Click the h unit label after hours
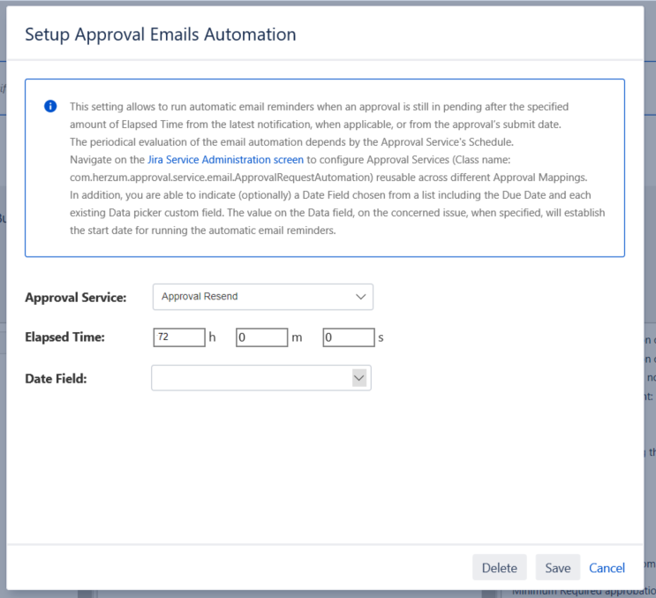Screen dimensions: 656x598 coord(212,337)
